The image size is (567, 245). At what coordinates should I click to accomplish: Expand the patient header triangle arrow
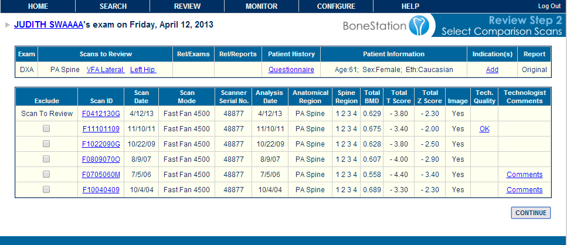(x=7, y=25)
